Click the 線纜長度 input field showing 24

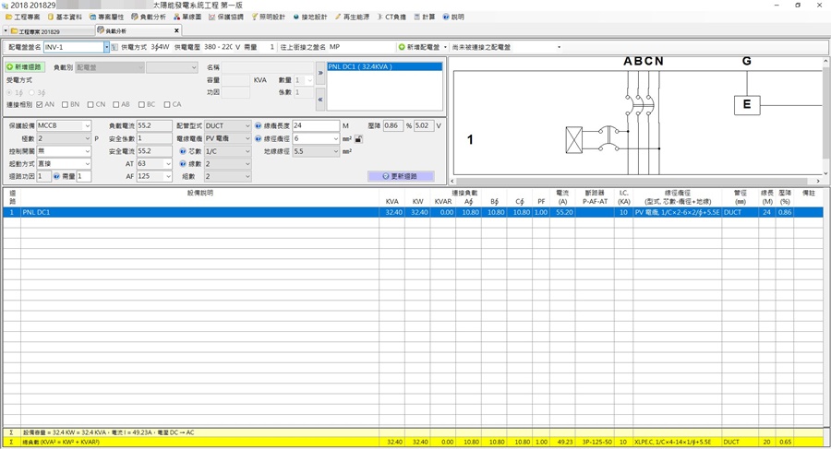(316, 125)
